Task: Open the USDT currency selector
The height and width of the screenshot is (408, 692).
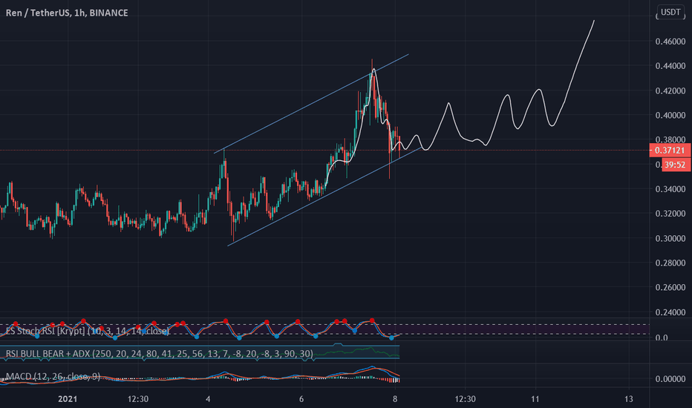Action: 670,12
